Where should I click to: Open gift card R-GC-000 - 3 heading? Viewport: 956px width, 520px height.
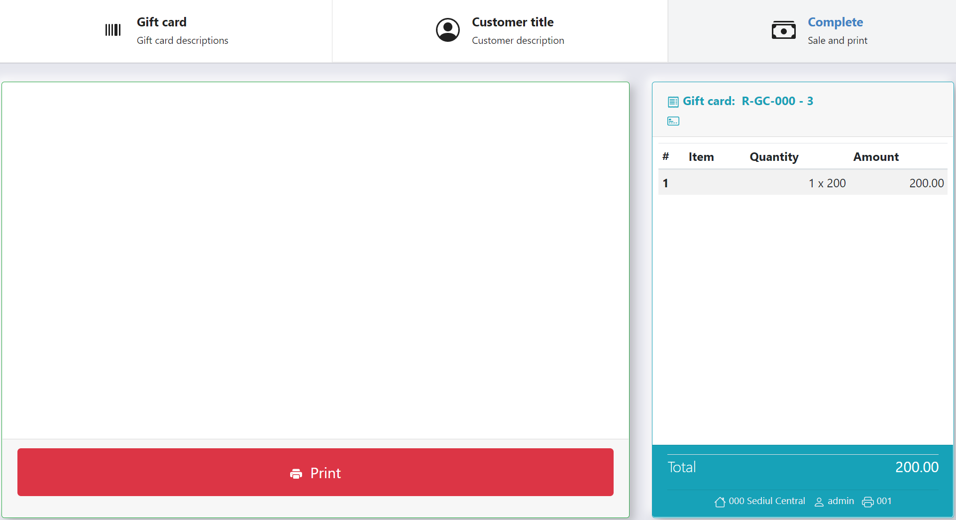point(747,101)
